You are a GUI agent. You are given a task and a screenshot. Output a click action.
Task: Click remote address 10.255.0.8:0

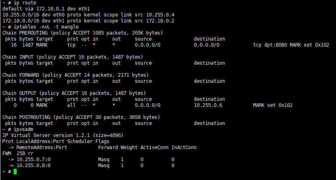pyautogui.click(x=33, y=166)
